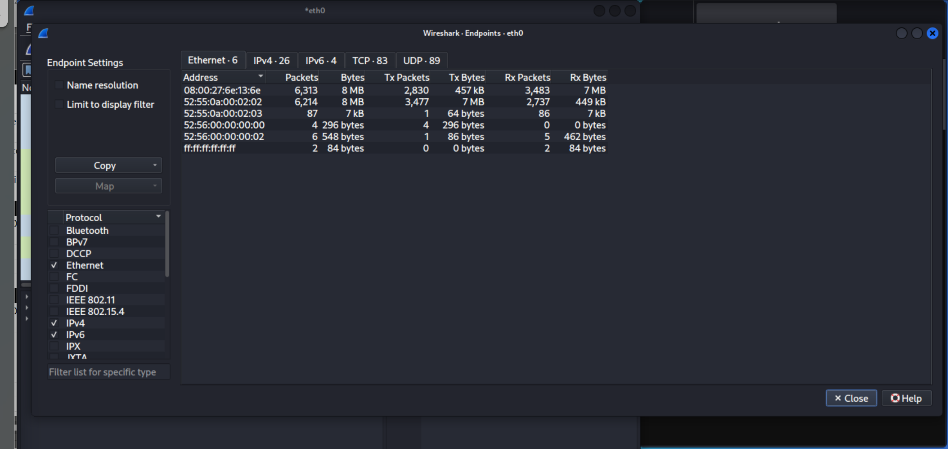
Task: Close the Endpoints dialog with Close button
Action: click(x=851, y=398)
